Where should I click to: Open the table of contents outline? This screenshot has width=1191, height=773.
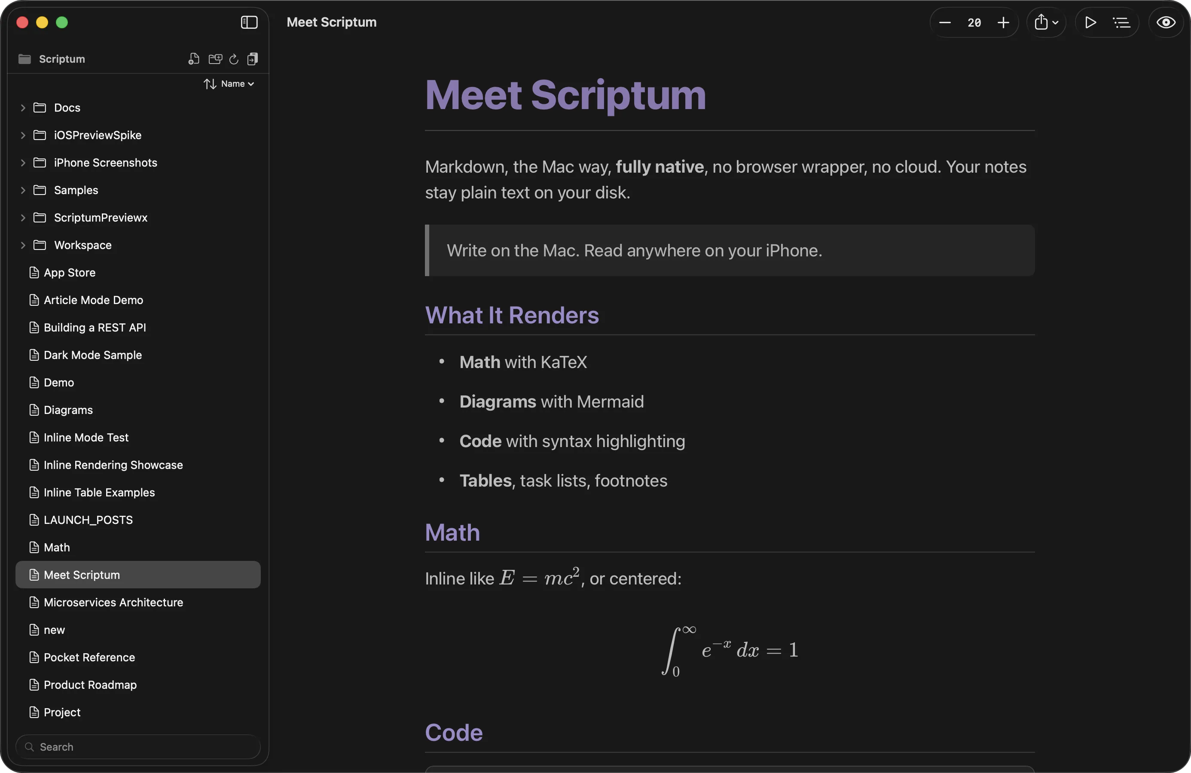click(1121, 22)
